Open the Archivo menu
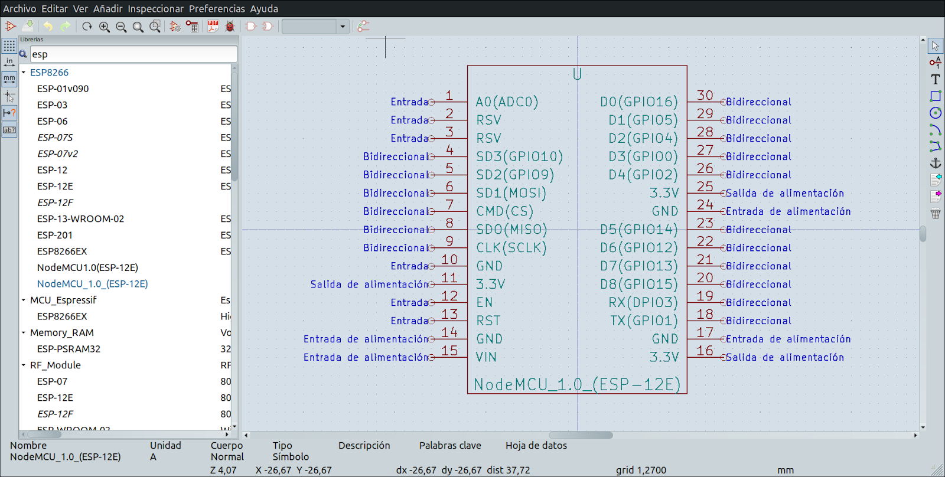This screenshot has height=477, width=945. 19,9
